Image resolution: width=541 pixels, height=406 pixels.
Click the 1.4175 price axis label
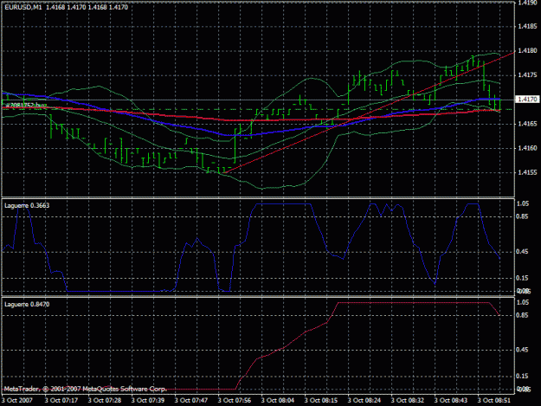tap(527, 75)
